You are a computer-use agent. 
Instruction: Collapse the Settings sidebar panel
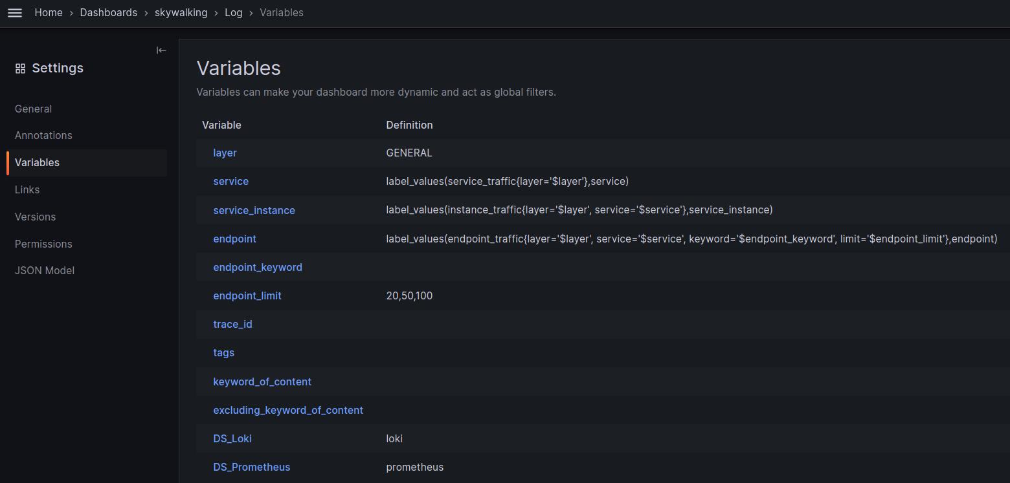[x=161, y=50]
